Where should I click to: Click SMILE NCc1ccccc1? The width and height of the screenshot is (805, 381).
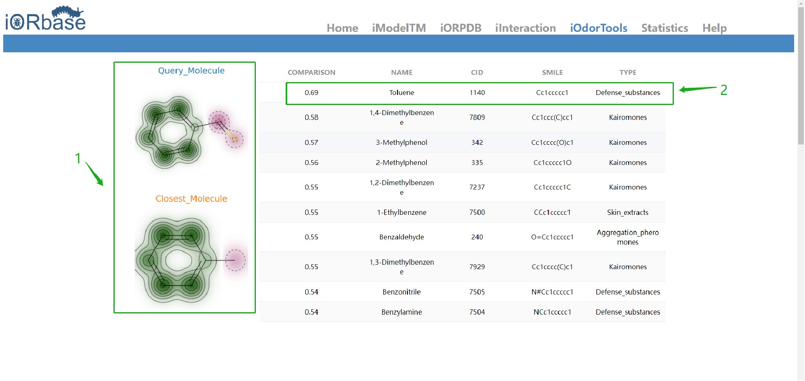[x=552, y=312]
